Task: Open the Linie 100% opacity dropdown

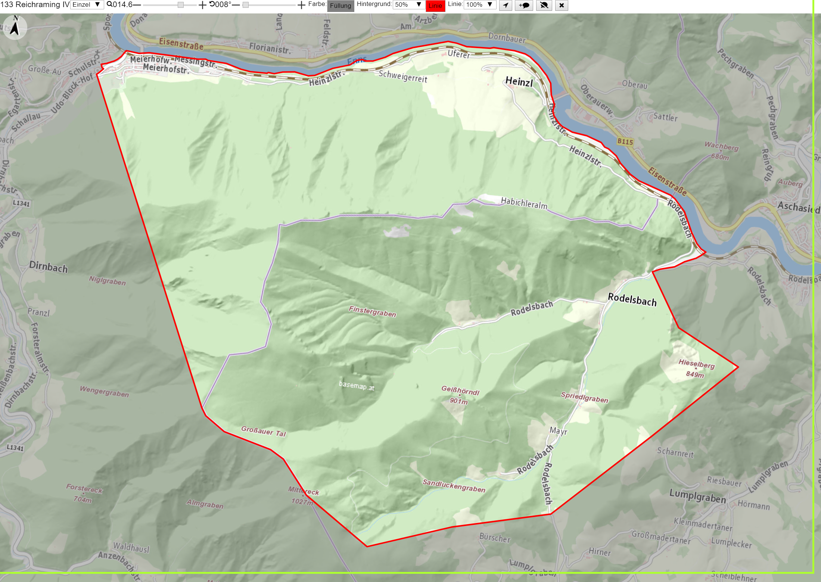Action: (480, 4)
